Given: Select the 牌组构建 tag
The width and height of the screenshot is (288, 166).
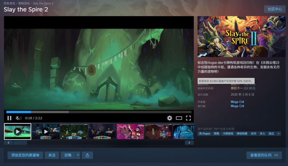Looking at the screenshot, I should 242,134.
